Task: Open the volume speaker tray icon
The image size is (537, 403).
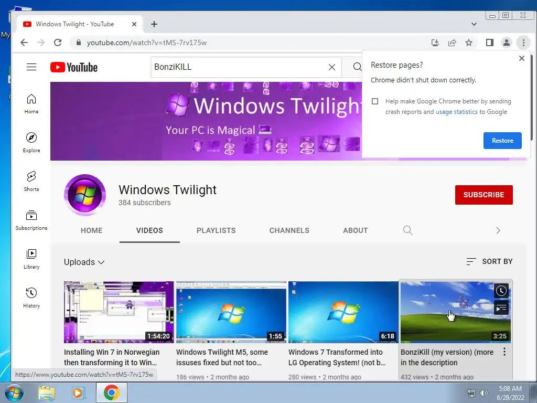Action: click(x=484, y=393)
